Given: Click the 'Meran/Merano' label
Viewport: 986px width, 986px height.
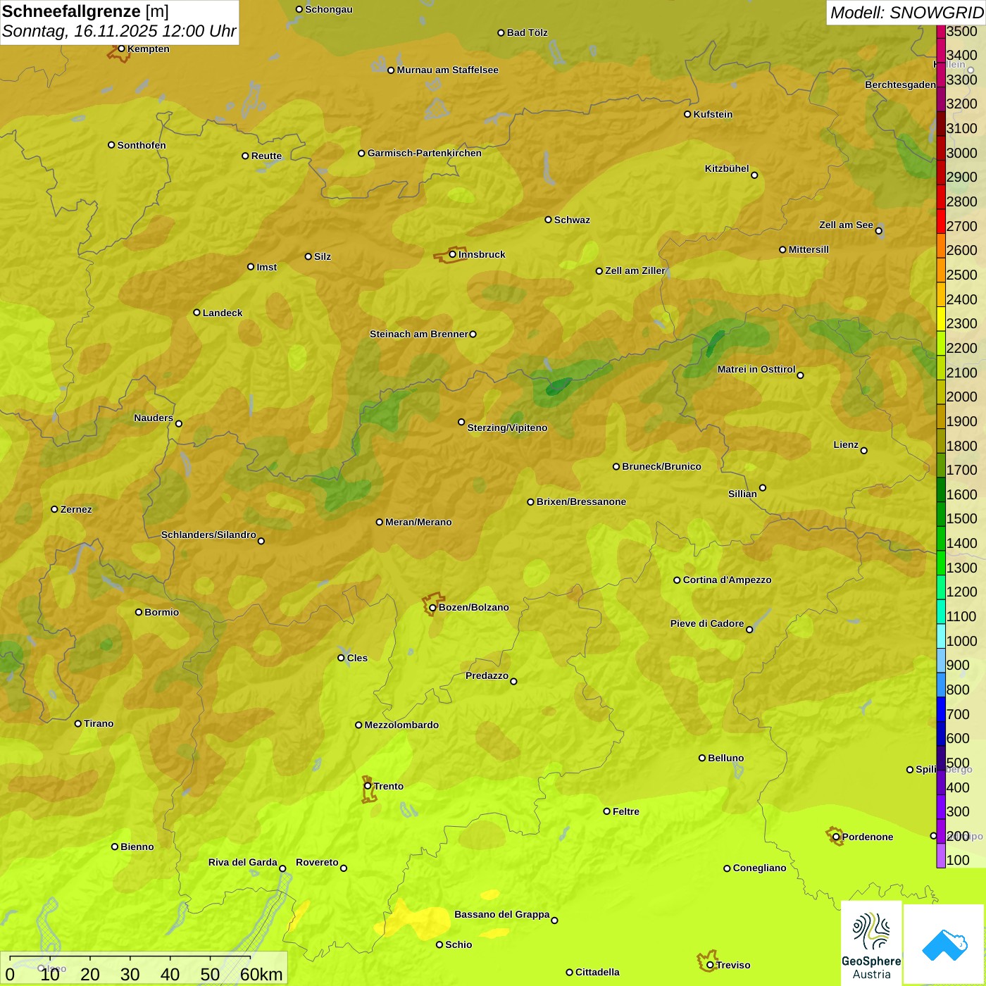Looking at the screenshot, I should [418, 522].
